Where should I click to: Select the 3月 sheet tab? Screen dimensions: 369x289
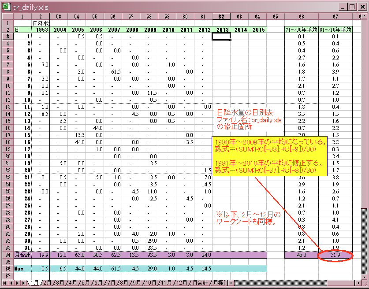pos(60,283)
